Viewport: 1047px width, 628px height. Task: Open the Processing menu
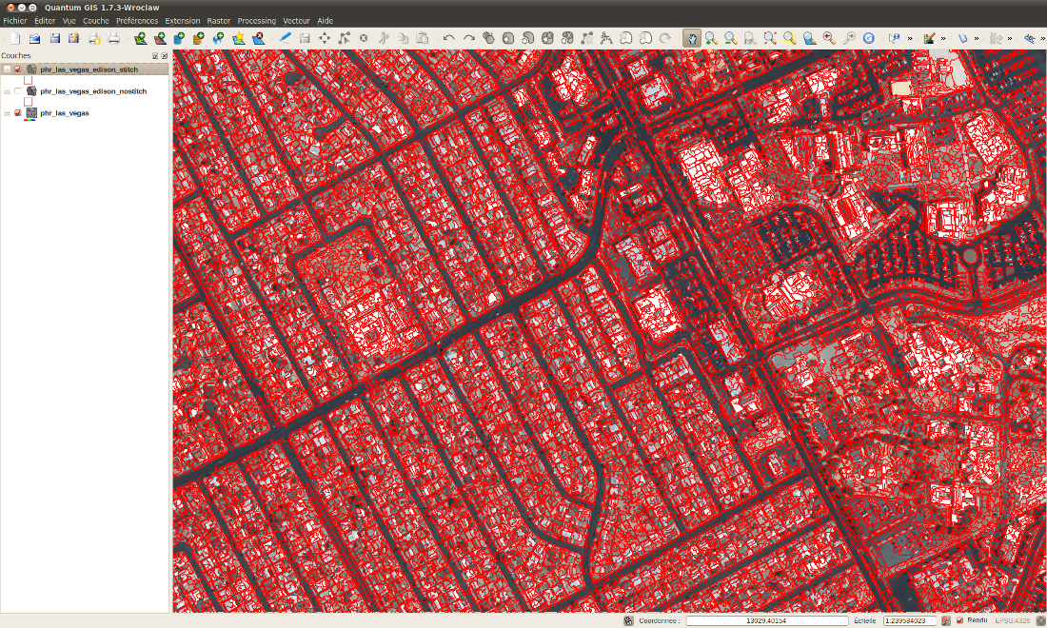point(256,20)
